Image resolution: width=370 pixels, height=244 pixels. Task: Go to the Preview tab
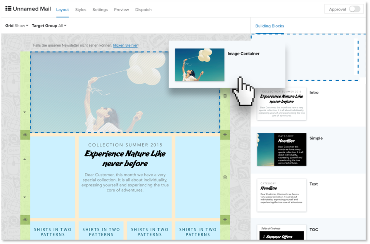(121, 10)
